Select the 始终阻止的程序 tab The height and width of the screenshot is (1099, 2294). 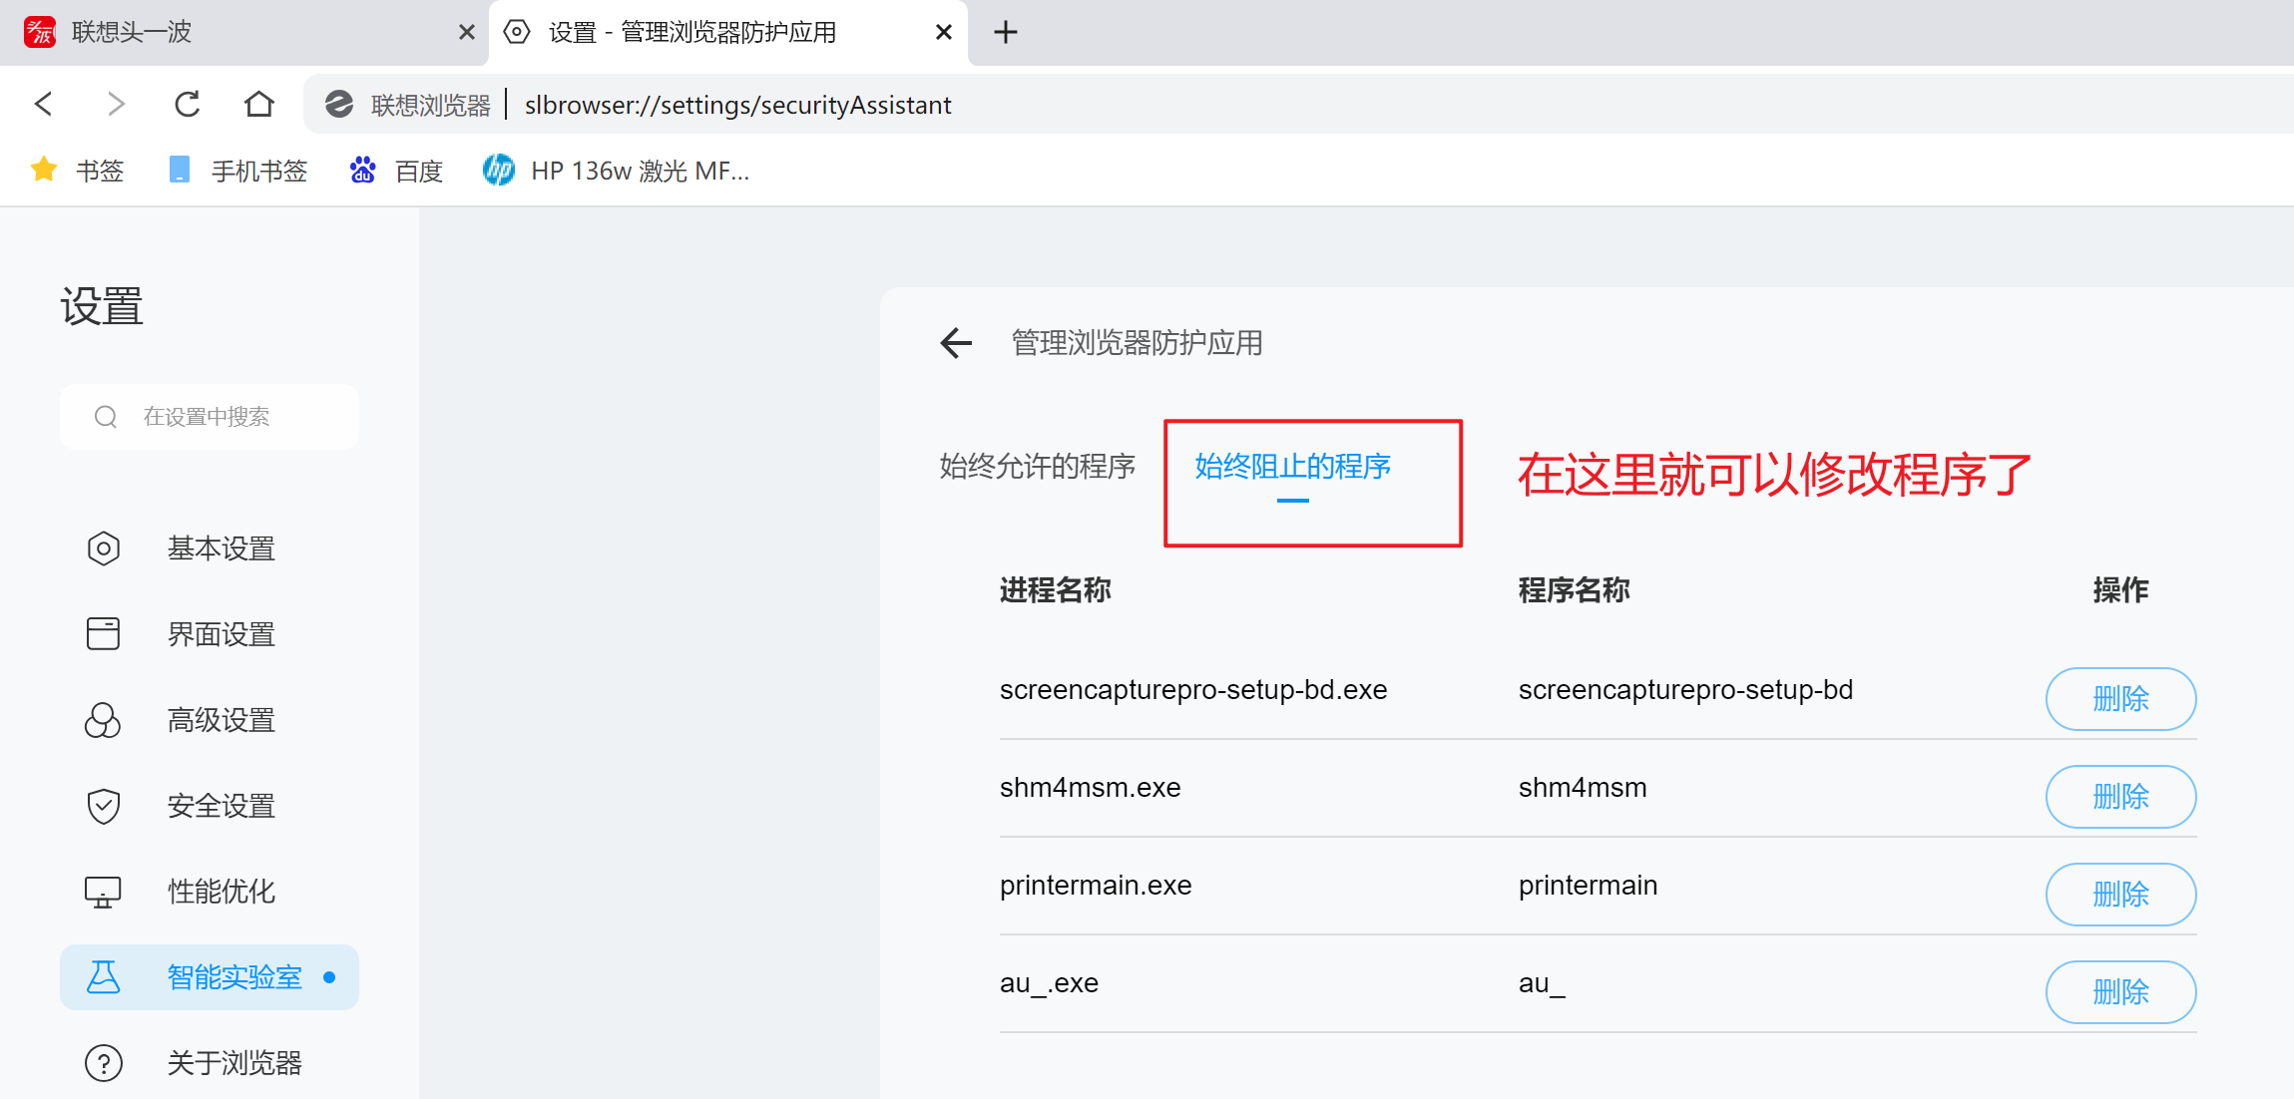point(1292,466)
